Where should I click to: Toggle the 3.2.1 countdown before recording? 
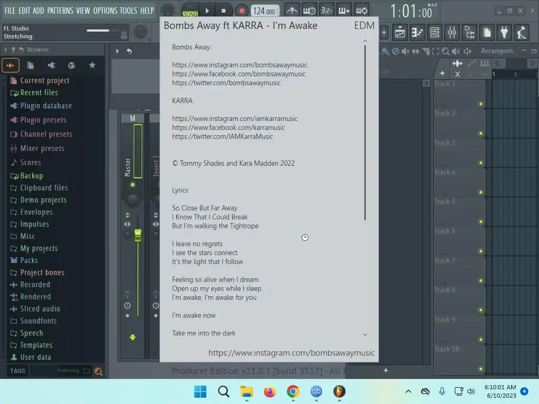[326, 11]
